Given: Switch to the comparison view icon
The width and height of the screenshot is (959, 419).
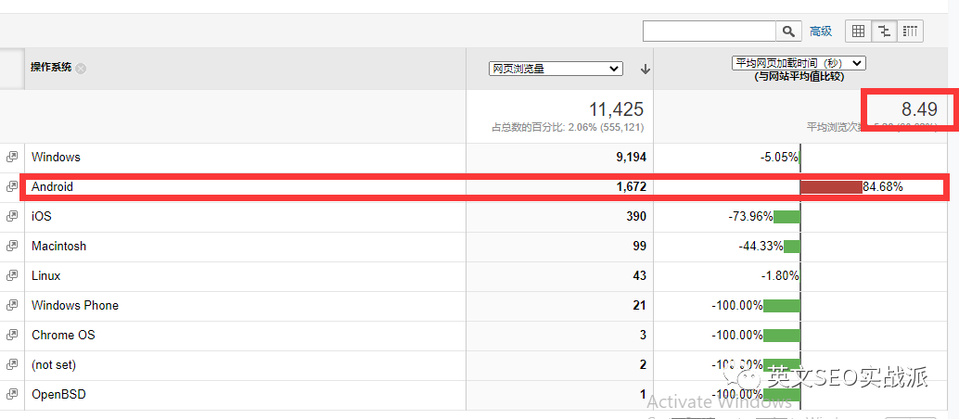Looking at the screenshot, I should coord(885,32).
